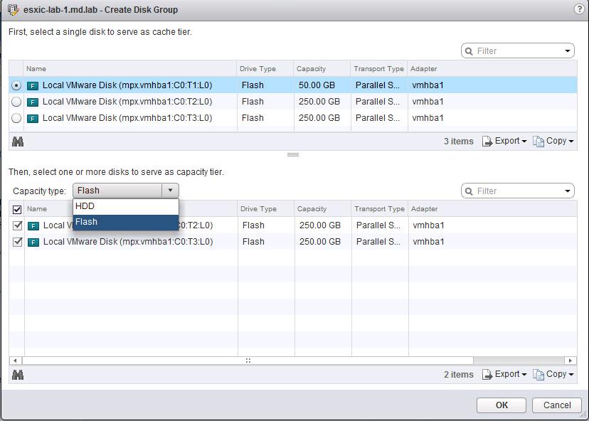Click the flash disk icon for T3:L0 in the cache tier

click(x=33, y=119)
